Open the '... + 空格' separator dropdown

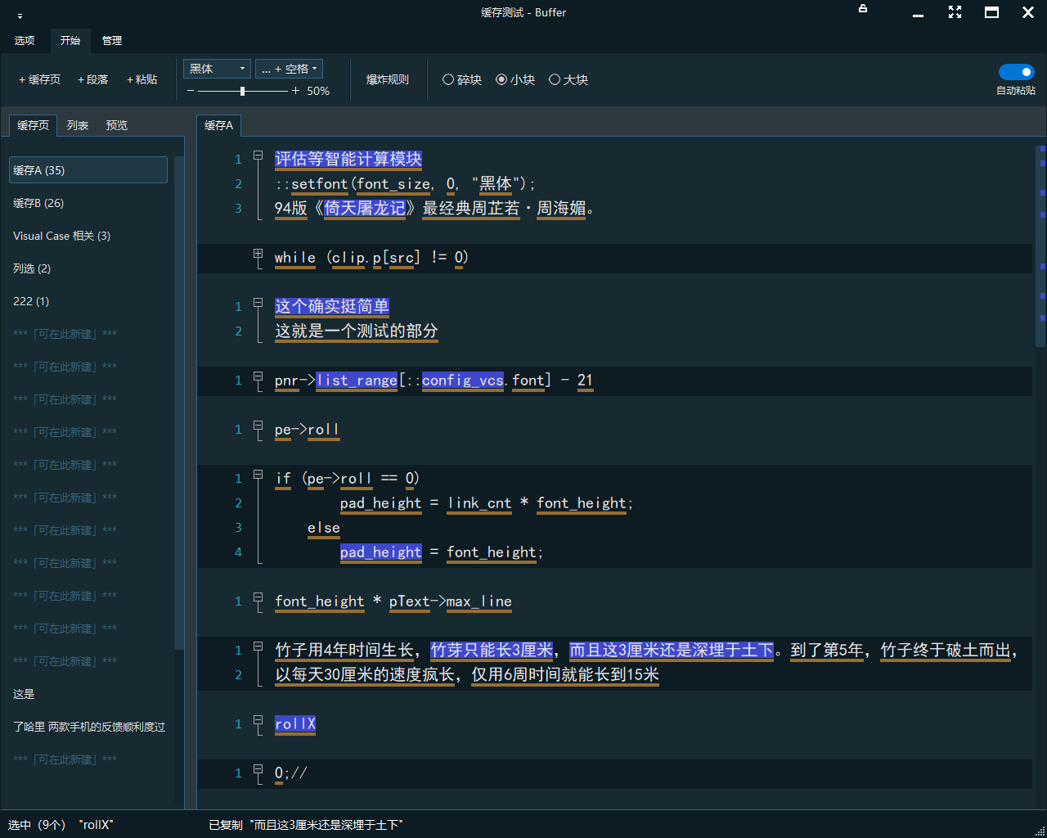(289, 69)
